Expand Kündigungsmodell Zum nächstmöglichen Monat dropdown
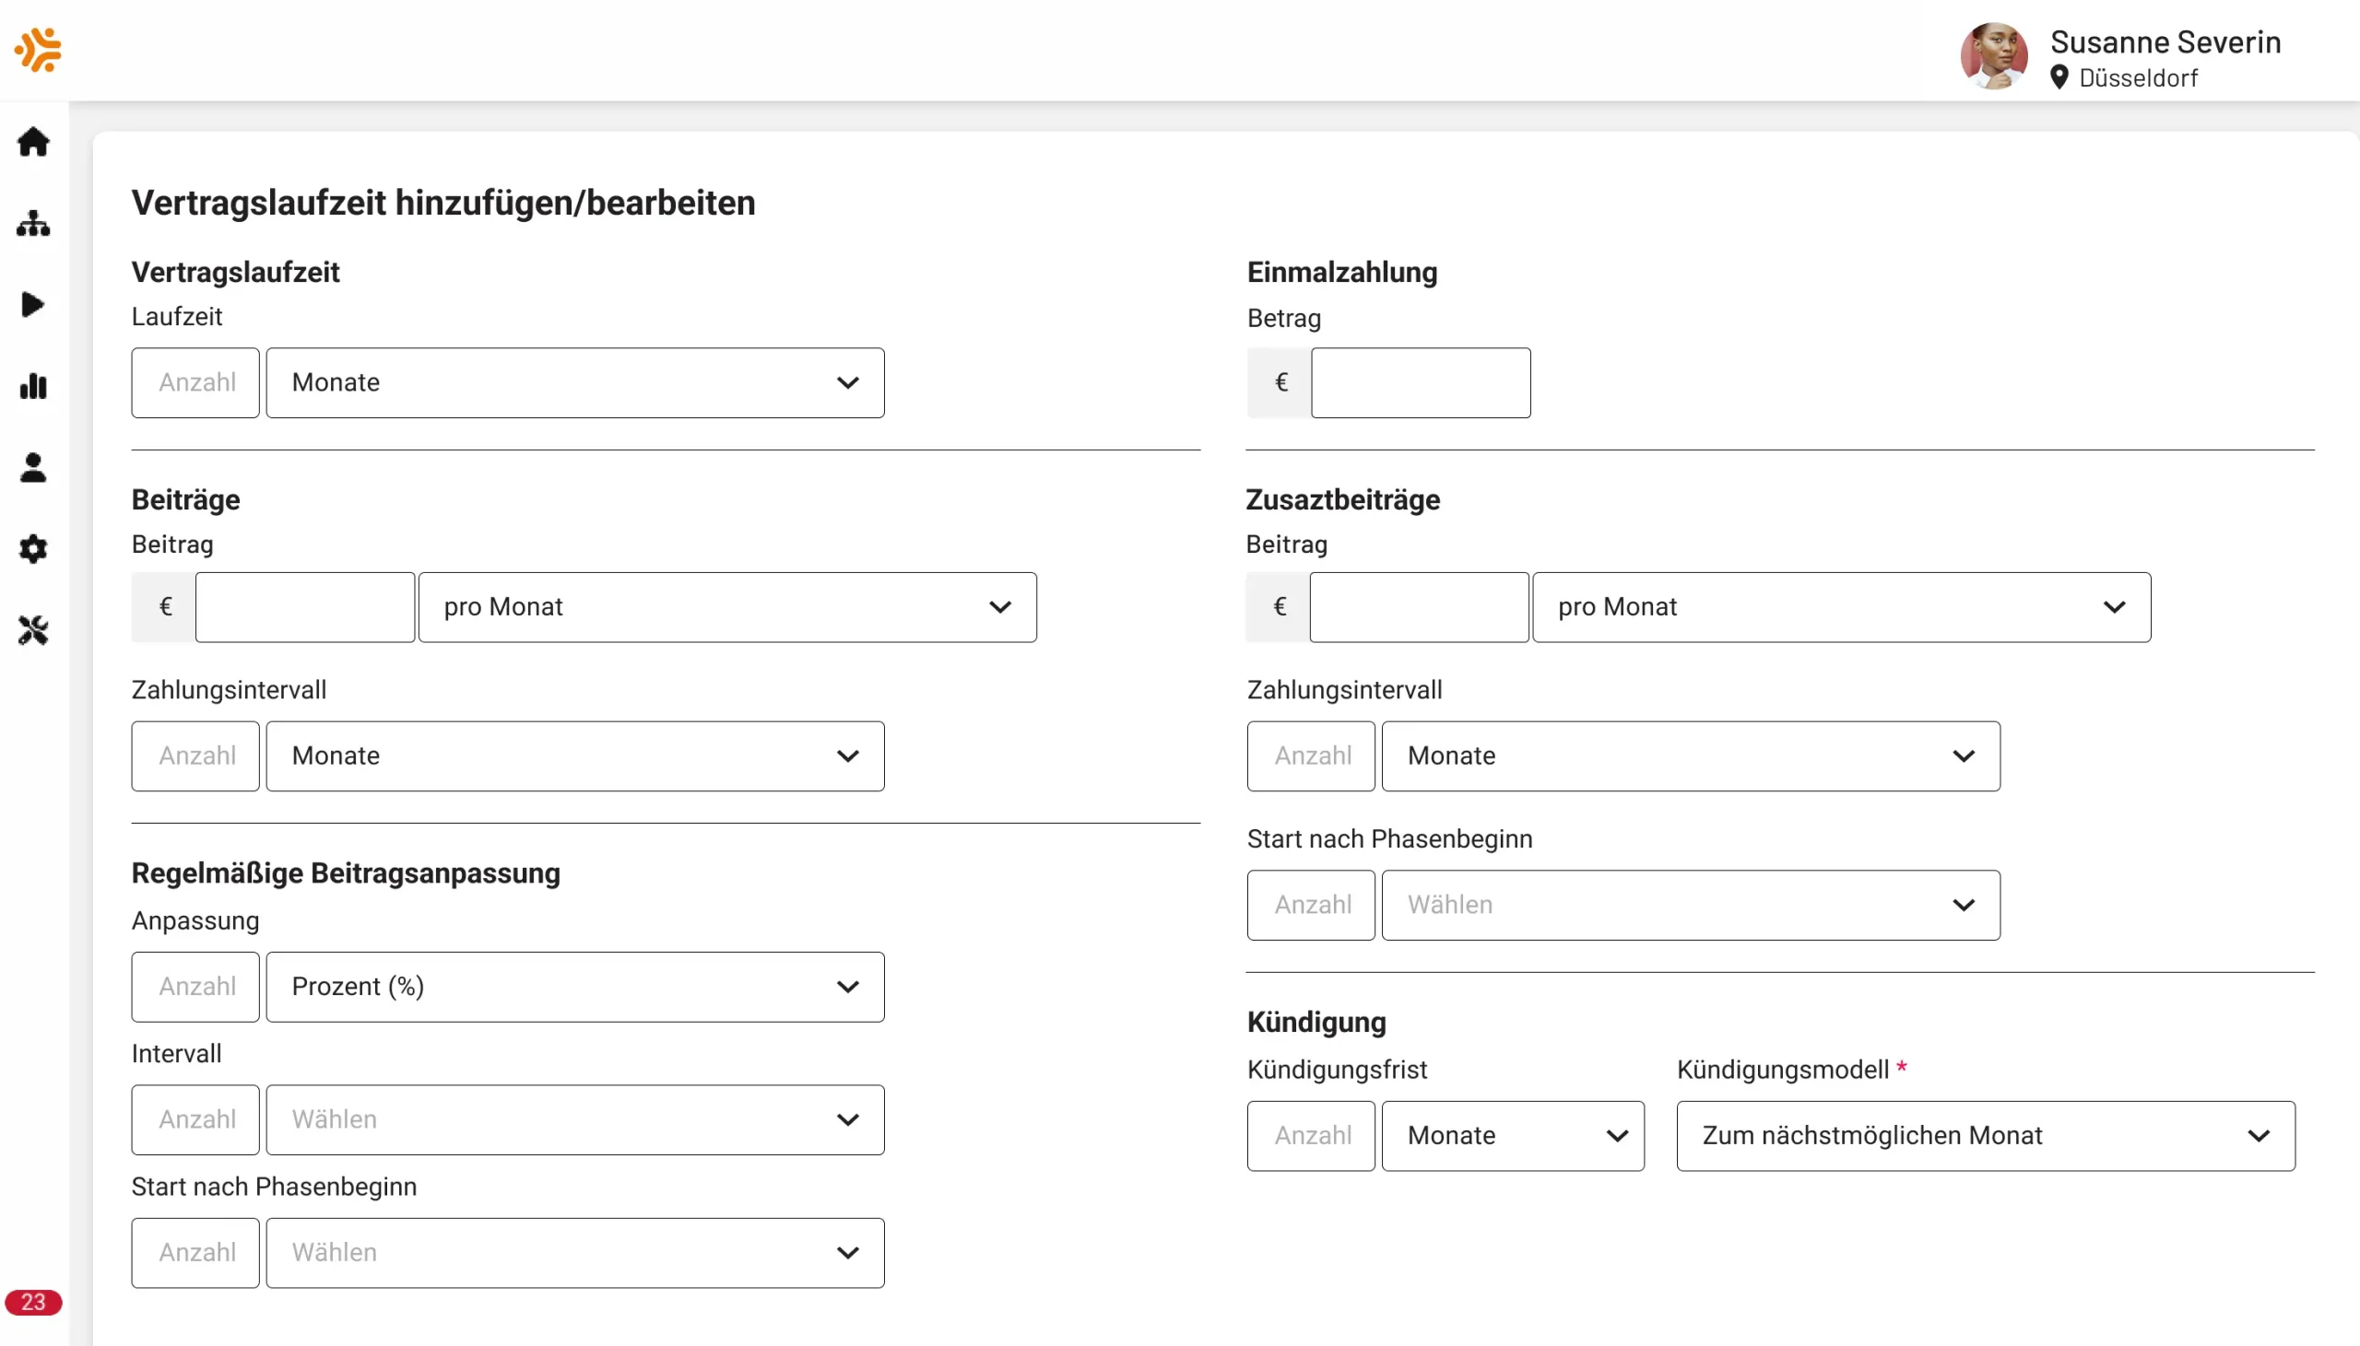2360x1346 pixels. [1985, 1135]
